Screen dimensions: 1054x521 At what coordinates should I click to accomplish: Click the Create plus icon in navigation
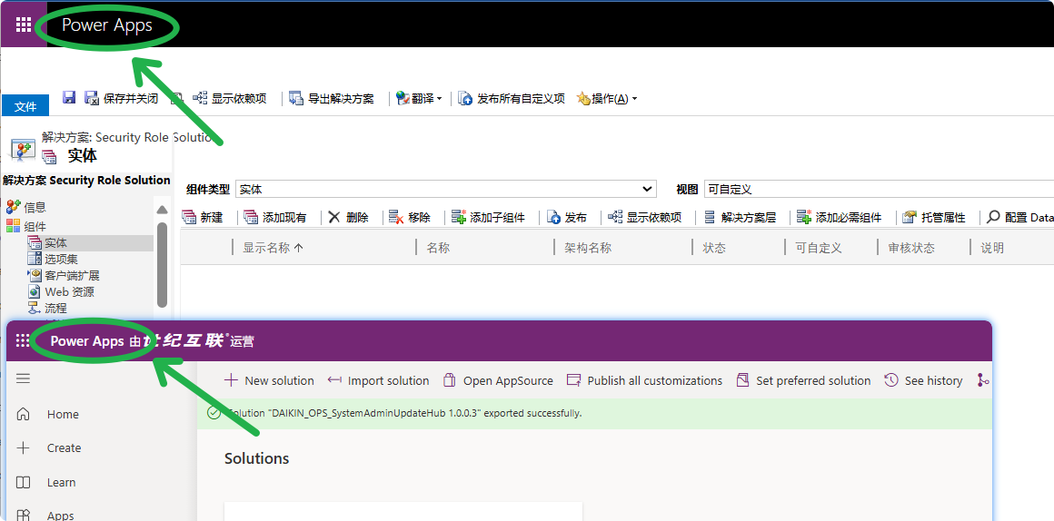(23, 447)
